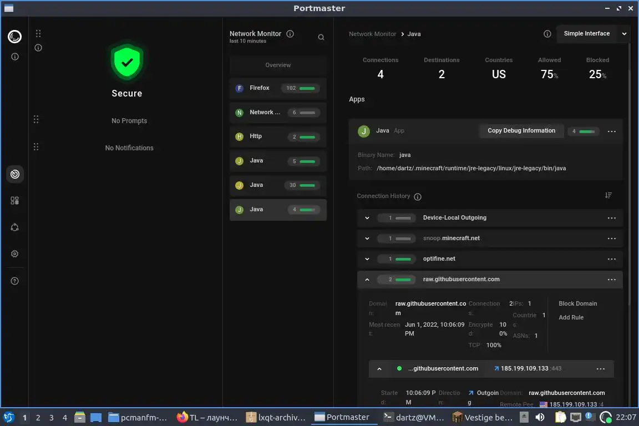639x426 pixels.
Task: Open the search icon in Network Monitor
Action: coord(321,37)
